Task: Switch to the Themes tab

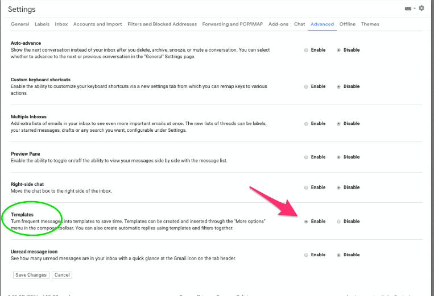Action: (370, 24)
